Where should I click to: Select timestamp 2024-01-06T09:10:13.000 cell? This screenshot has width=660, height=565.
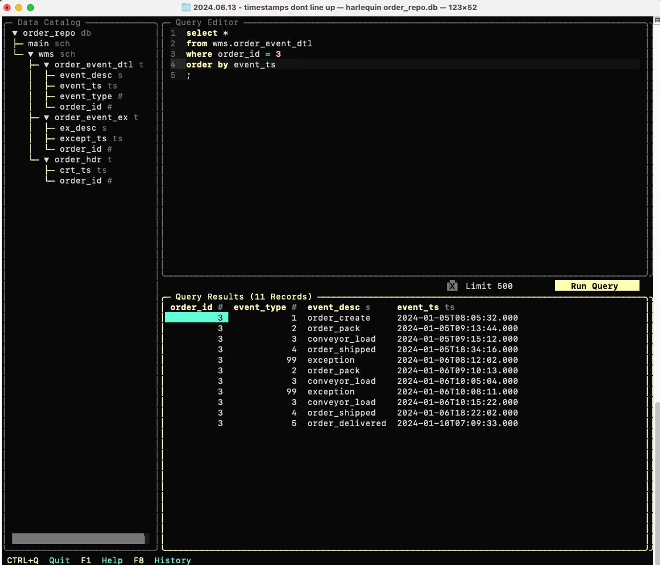pos(457,370)
